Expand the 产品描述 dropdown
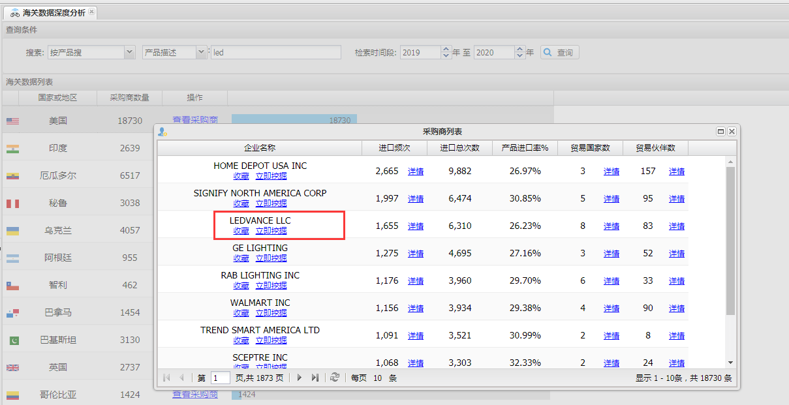The image size is (789, 405). (x=201, y=52)
